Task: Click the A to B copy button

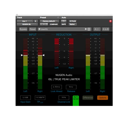Action: [x=105, y=29]
